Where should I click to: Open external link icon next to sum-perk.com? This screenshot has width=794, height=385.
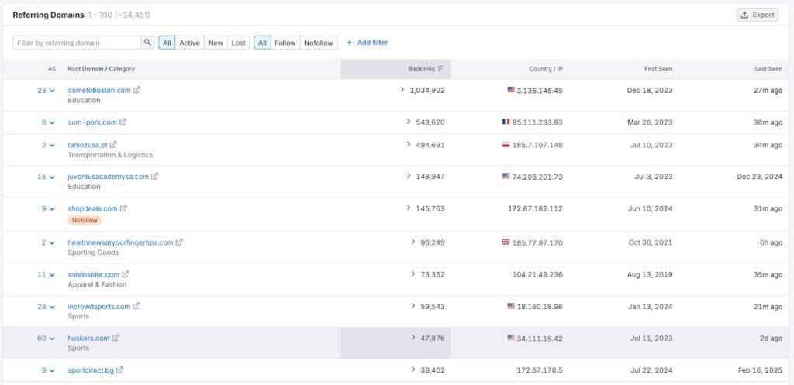point(123,122)
